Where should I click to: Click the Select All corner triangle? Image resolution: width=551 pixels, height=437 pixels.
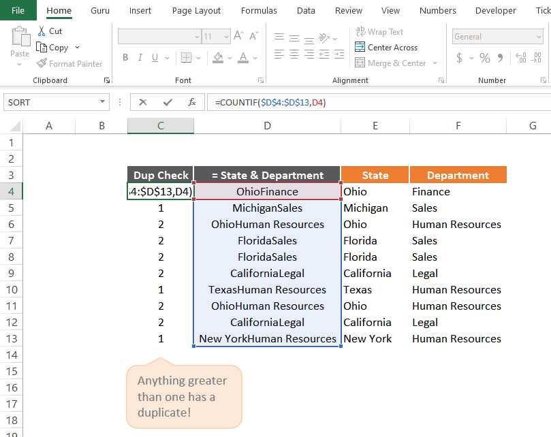[x=15, y=126]
